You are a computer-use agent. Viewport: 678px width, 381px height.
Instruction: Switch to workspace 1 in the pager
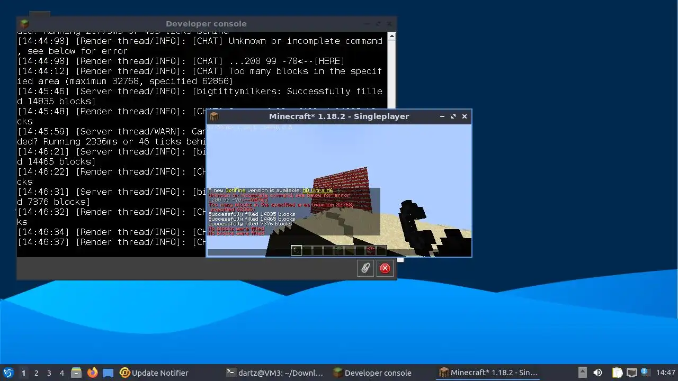coord(23,373)
